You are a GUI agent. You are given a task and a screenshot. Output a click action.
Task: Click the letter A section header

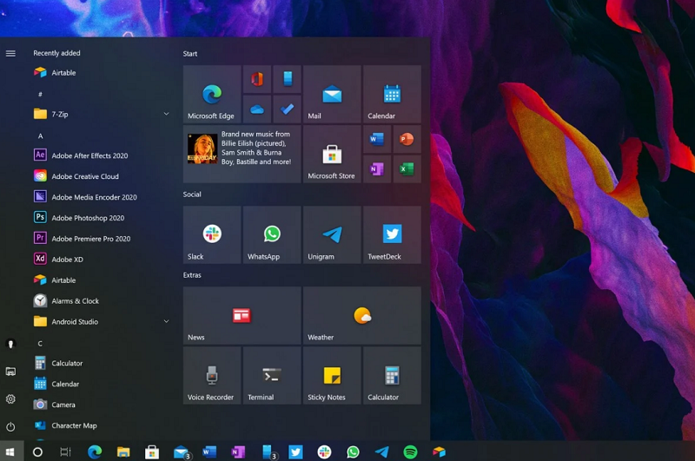tap(40, 136)
